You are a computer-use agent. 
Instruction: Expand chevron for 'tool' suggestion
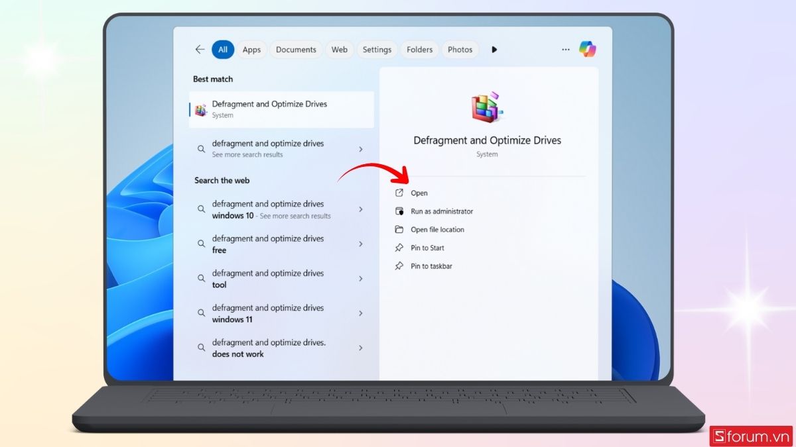coord(361,279)
